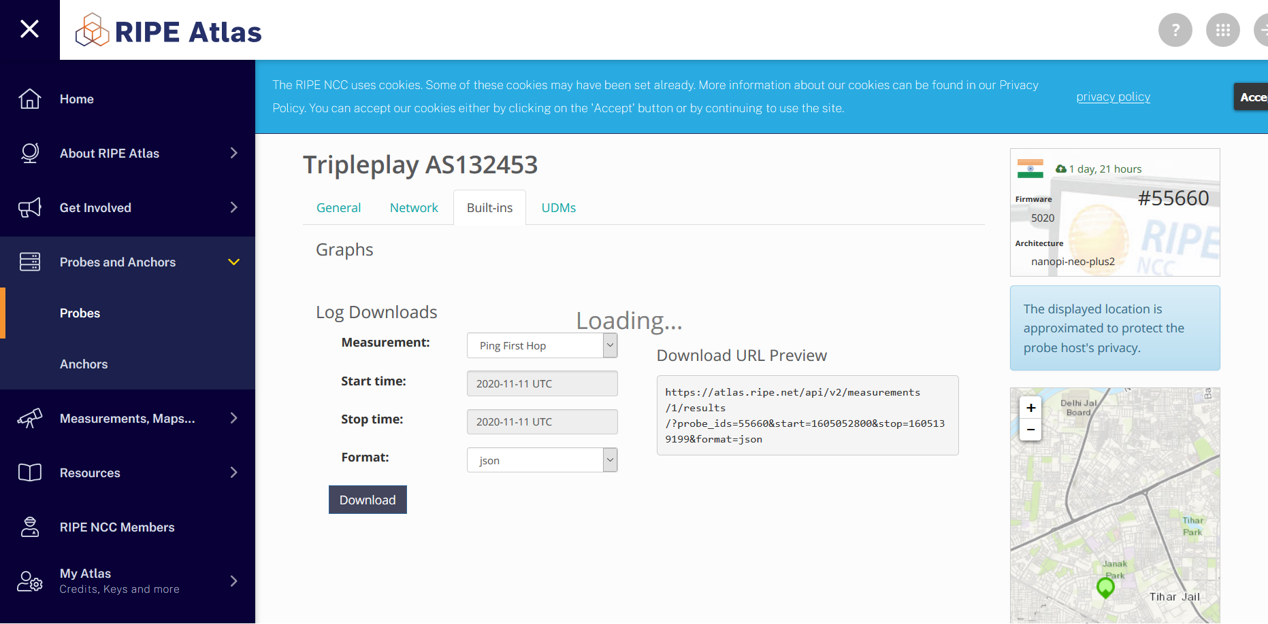Collapse the Probes and Anchors section
The image size is (1268, 624).
pos(234,262)
